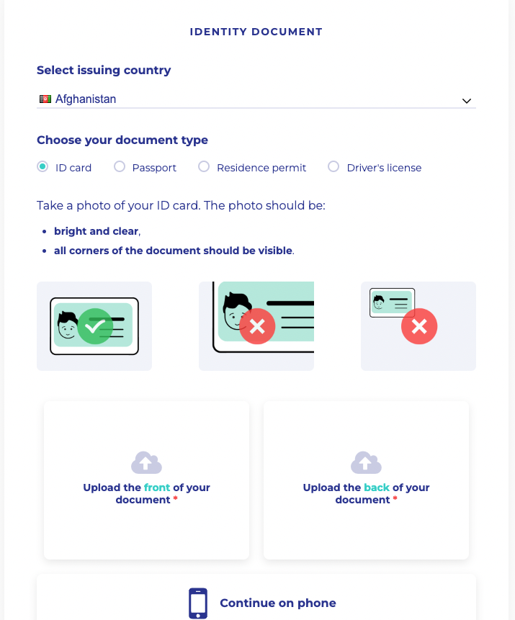Click the IDENTITY DOCUMENT heading
This screenshot has height=620, width=515.
(256, 32)
